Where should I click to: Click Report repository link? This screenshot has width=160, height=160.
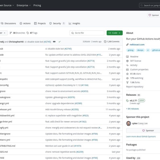(135, 87)
